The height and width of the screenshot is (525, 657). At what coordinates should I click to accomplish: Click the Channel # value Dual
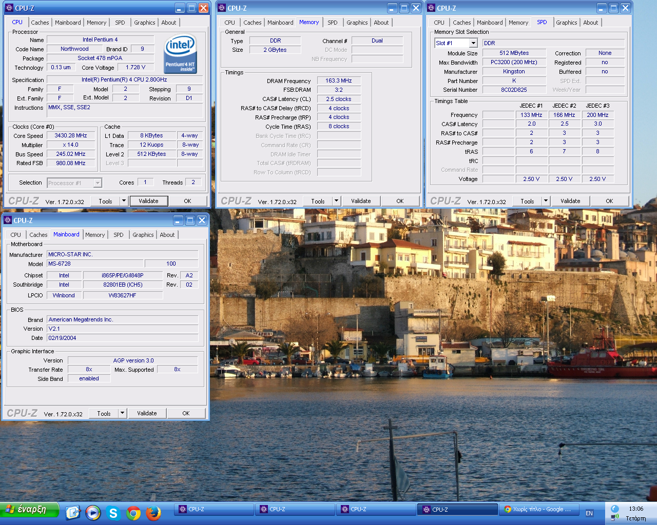point(377,41)
